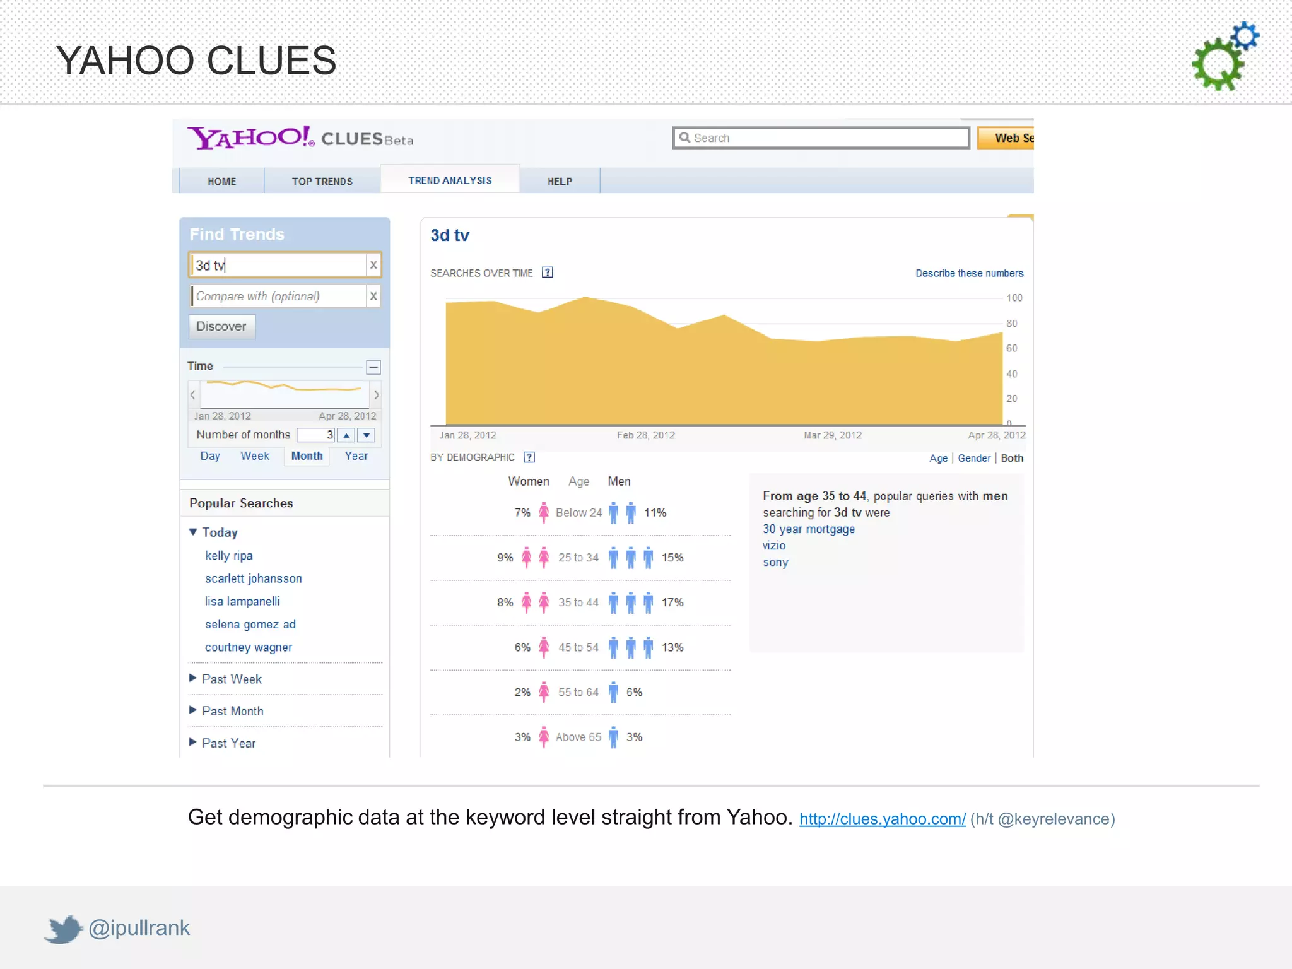This screenshot has height=969, width=1292.
Task: Click the Web Search button
Action: [1006, 138]
